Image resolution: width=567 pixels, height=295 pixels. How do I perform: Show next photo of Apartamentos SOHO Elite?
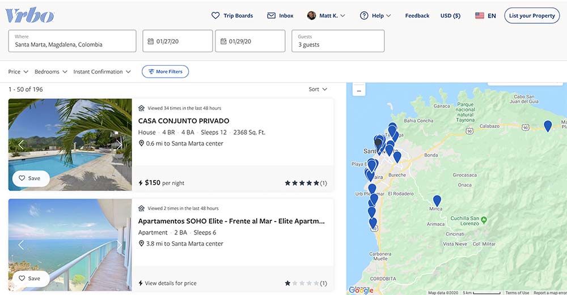click(x=119, y=245)
